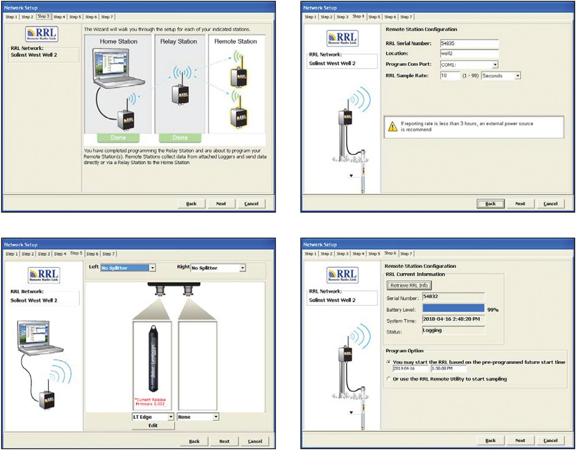This screenshot has height=450, width=576.
Task: Click the Done badge under Home Station
Action: (x=118, y=137)
